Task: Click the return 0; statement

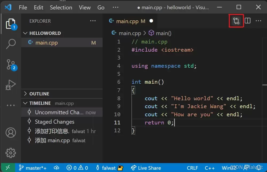Action: pos(159,122)
